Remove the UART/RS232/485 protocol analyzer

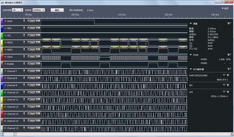coord(224,75)
